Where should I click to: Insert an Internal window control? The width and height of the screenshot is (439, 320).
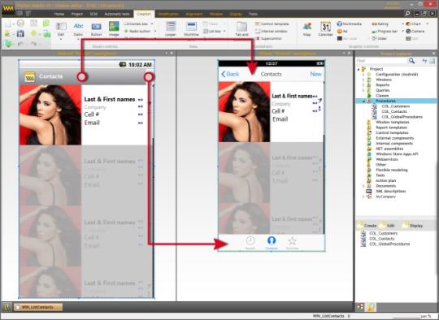coord(271,32)
